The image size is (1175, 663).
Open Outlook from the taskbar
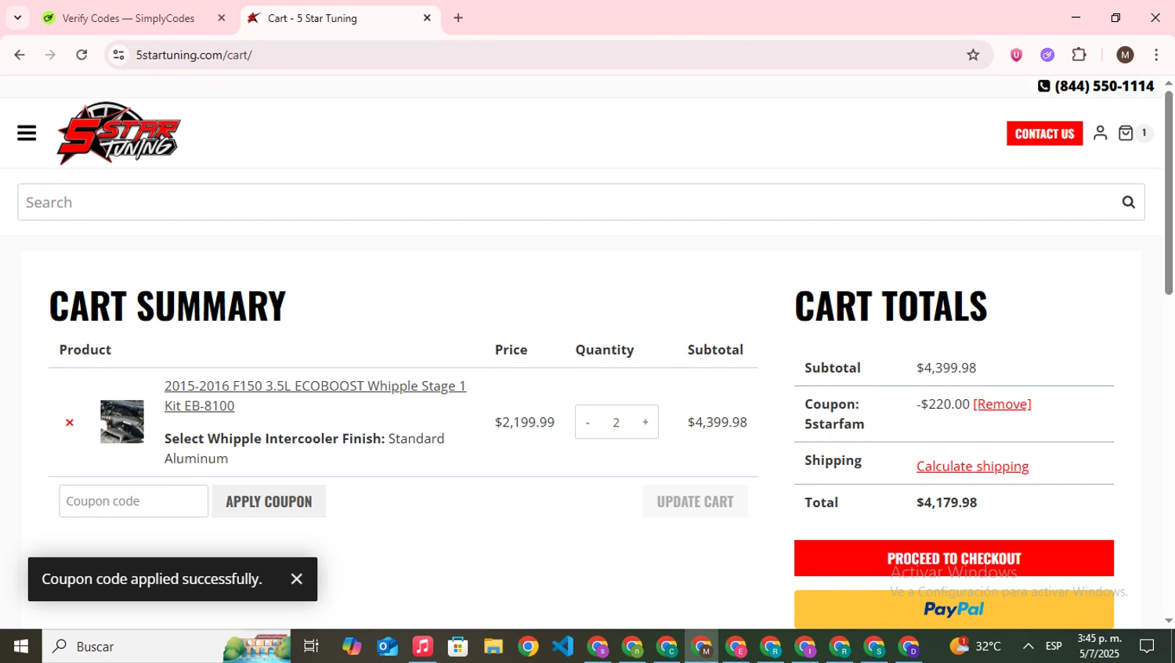click(x=387, y=647)
